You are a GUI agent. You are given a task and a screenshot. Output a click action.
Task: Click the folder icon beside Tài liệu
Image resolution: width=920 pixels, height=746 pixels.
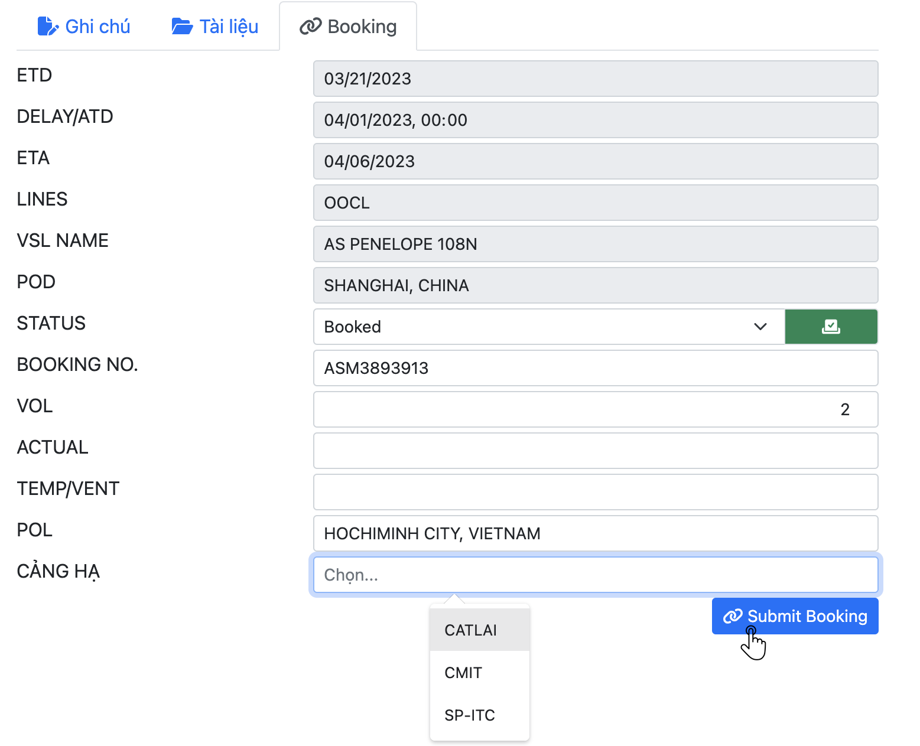click(x=182, y=27)
